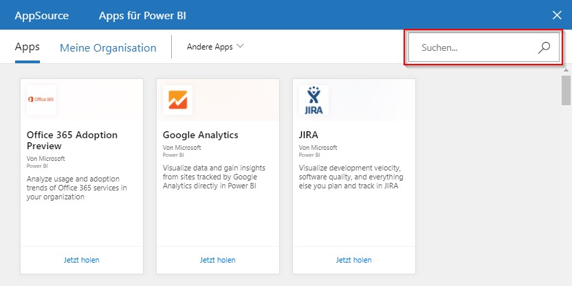Expand the Andere Apps dropdown

pyautogui.click(x=215, y=47)
